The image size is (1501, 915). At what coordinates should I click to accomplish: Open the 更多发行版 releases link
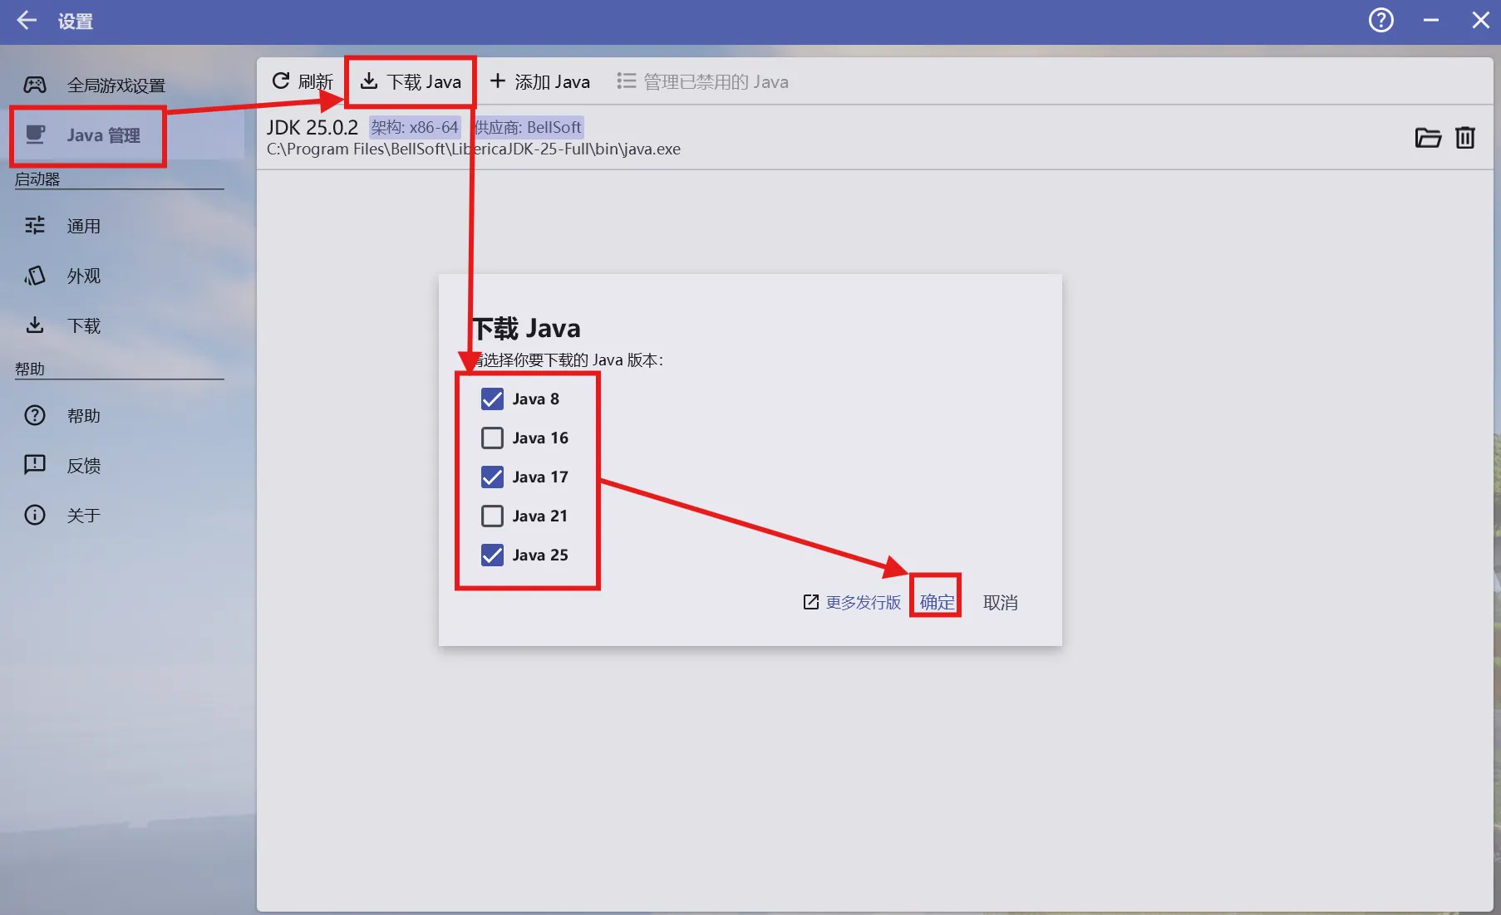pos(862,602)
